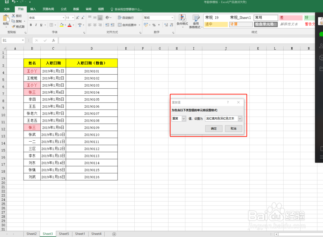Click the comma style icon
323x237 pixels.
(159, 25)
